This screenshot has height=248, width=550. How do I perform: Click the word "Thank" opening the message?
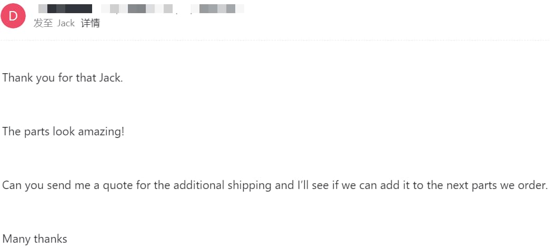click(15, 77)
